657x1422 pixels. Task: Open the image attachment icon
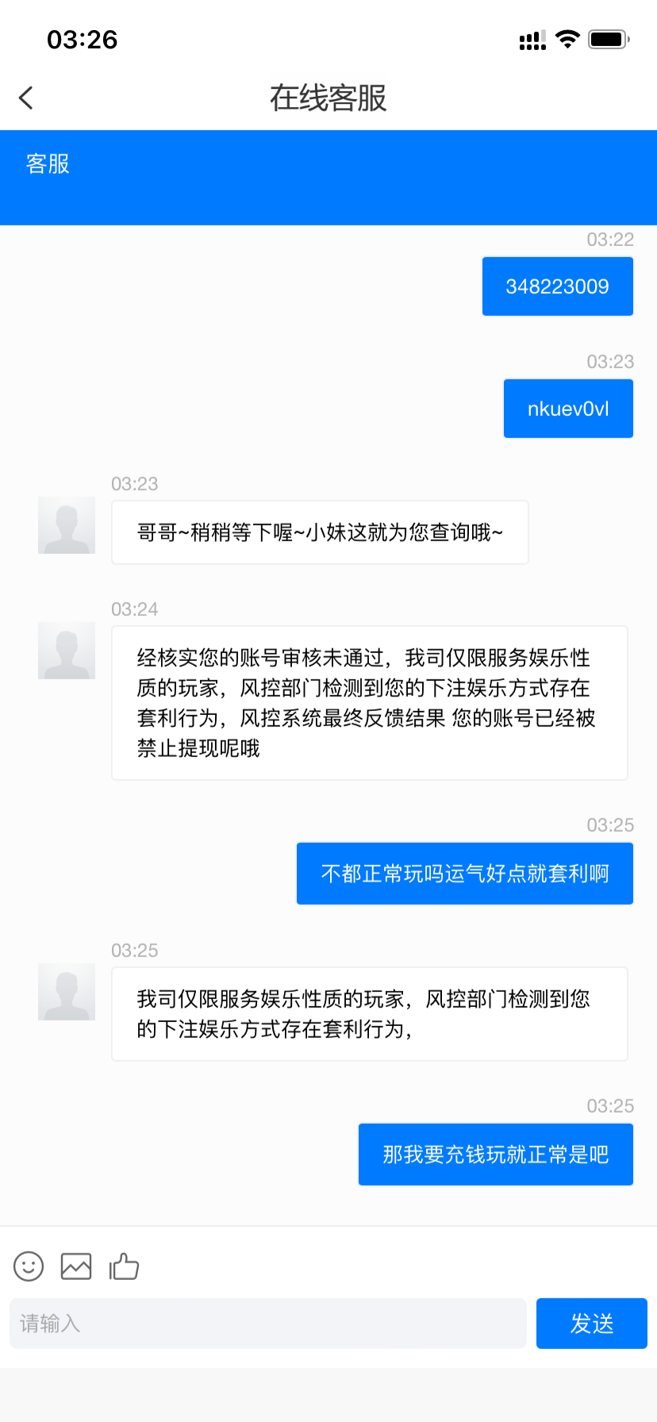pos(76,1266)
